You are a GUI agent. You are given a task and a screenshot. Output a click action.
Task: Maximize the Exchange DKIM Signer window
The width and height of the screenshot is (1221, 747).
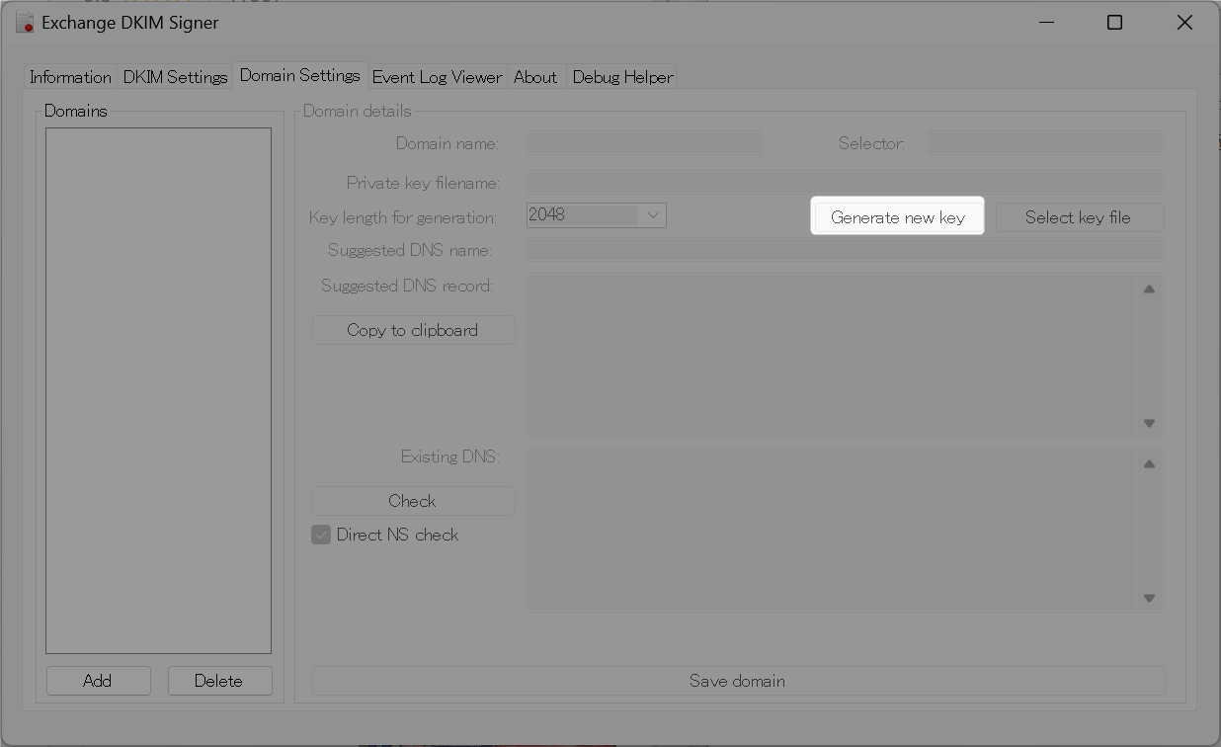(1114, 22)
